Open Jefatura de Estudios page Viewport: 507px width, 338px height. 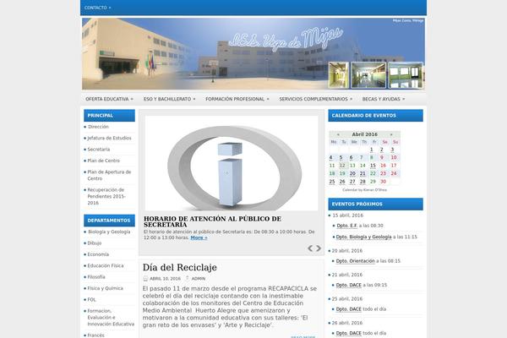click(109, 138)
